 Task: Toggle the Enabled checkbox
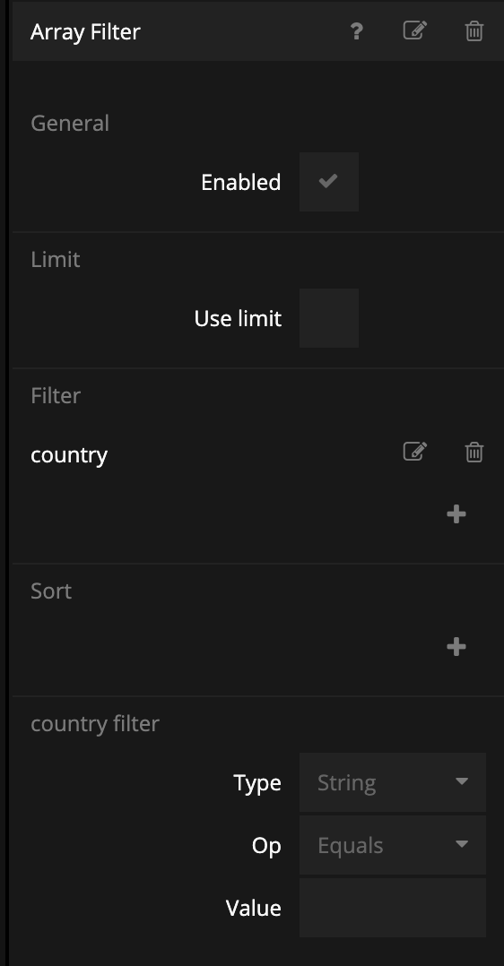tap(329, 182)
